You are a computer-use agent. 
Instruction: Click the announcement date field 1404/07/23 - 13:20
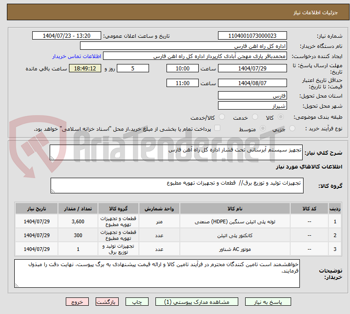tap(67, 35)
